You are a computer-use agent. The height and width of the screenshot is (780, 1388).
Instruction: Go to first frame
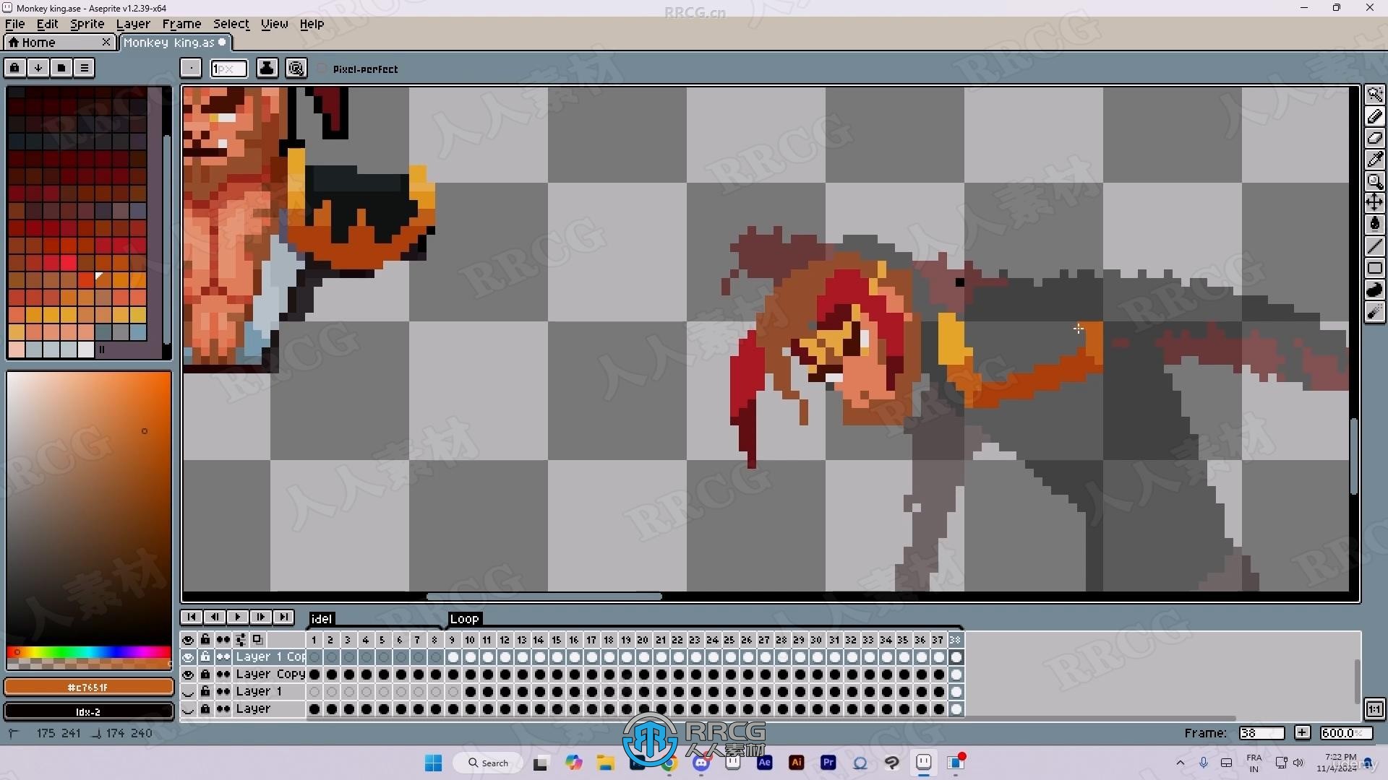click(191, 617)
